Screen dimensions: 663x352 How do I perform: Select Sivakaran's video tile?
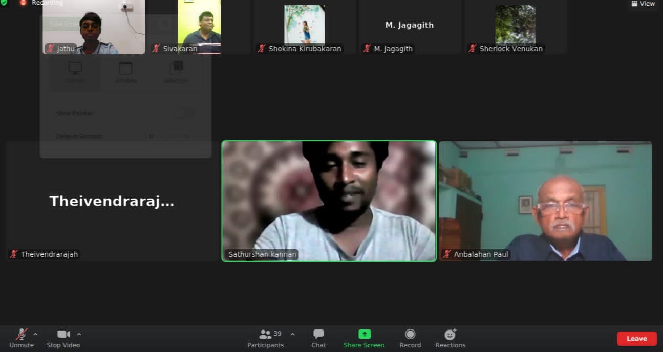(200, 27)
